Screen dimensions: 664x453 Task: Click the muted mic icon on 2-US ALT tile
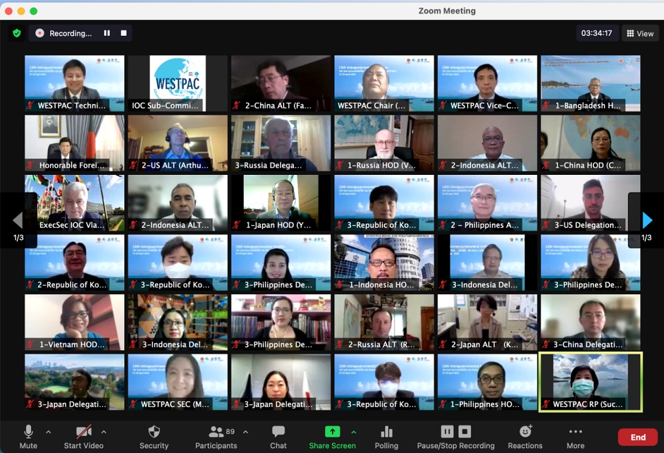coord(133,165)
